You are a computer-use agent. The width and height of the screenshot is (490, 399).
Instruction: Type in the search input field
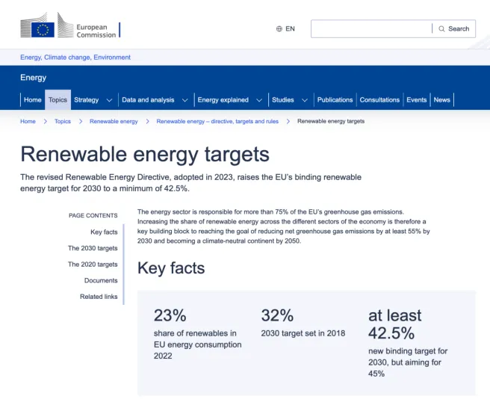point(370,29)
